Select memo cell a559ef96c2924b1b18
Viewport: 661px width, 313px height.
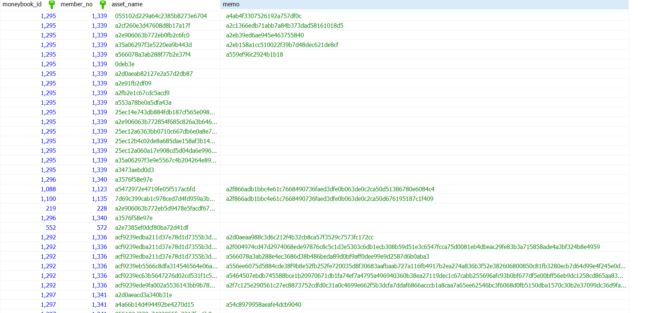(254, 54)
